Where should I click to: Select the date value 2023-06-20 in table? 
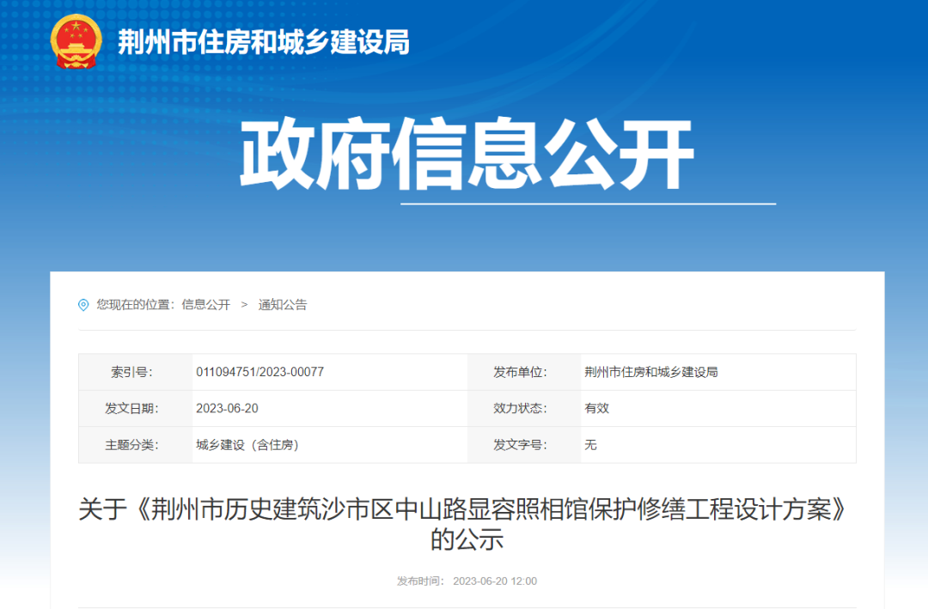(x=227, y=408)
